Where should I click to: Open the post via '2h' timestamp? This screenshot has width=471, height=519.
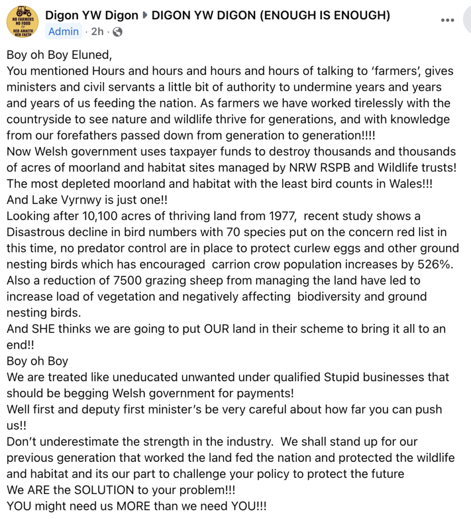(97, 32)
